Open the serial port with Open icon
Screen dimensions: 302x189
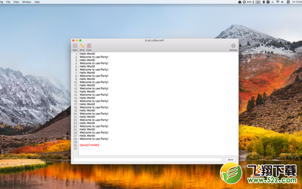(x=75, y=46)
